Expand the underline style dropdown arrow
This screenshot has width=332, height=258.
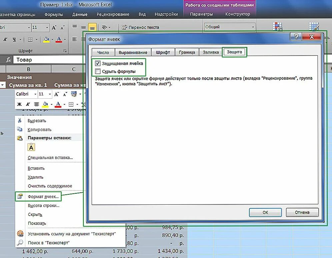[x=20, y=39]
